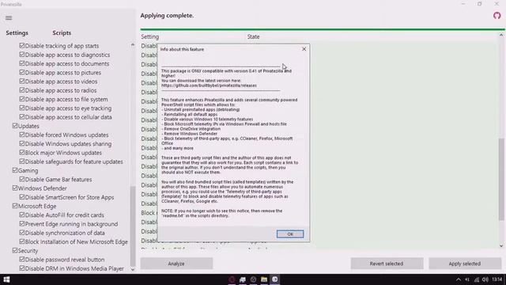Toggle Disable app access to radios
Viewport: 506px width, 285px height.
22,90
